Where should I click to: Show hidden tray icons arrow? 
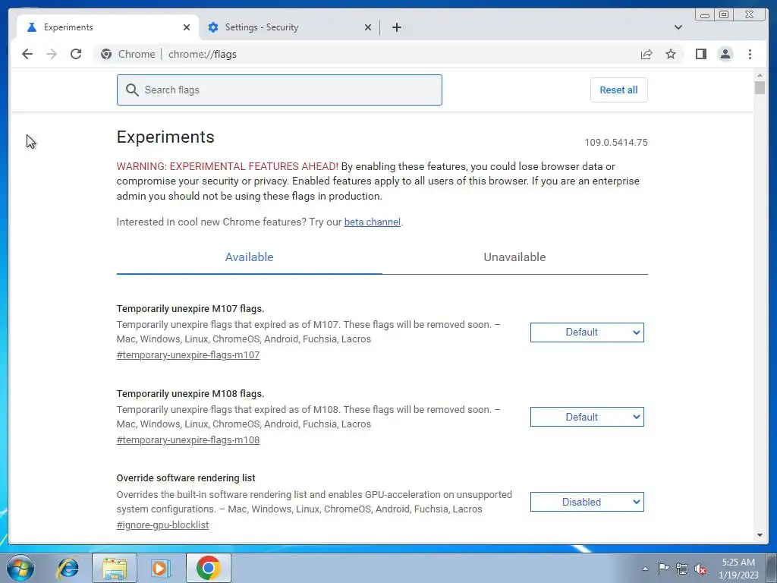pos(645,569)
